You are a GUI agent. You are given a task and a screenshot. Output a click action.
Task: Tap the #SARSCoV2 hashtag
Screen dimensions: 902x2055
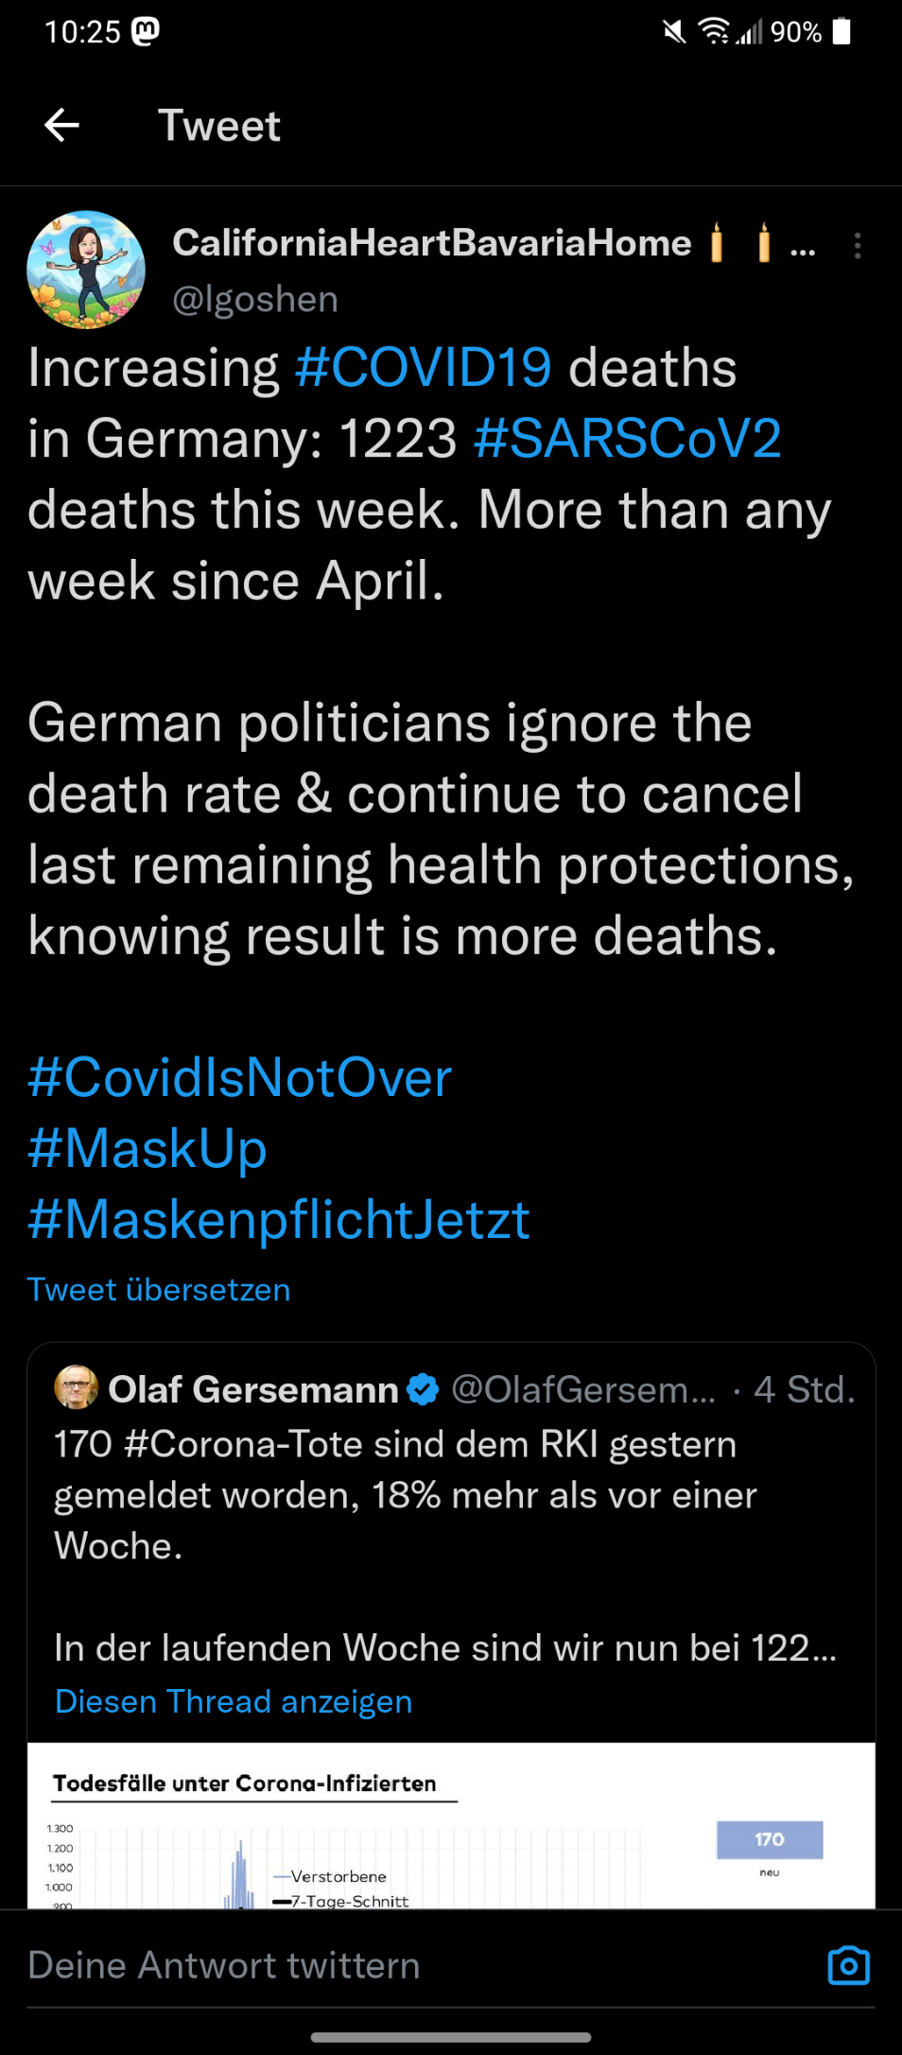[x=627, y=439]
